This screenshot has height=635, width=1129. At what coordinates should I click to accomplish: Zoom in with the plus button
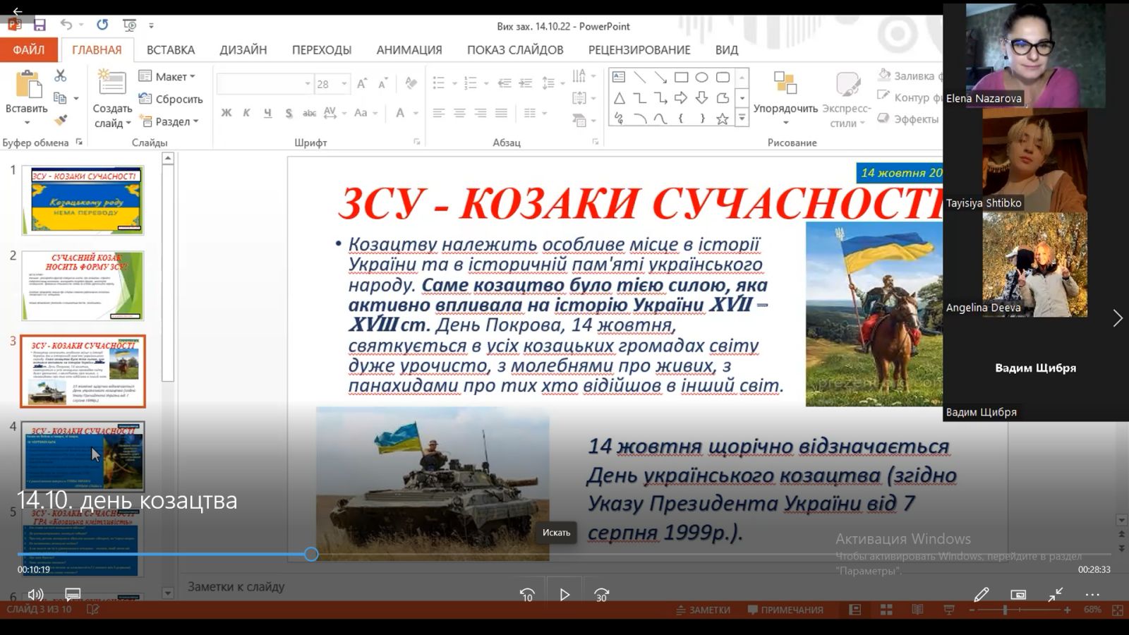tap(1068, 610)
